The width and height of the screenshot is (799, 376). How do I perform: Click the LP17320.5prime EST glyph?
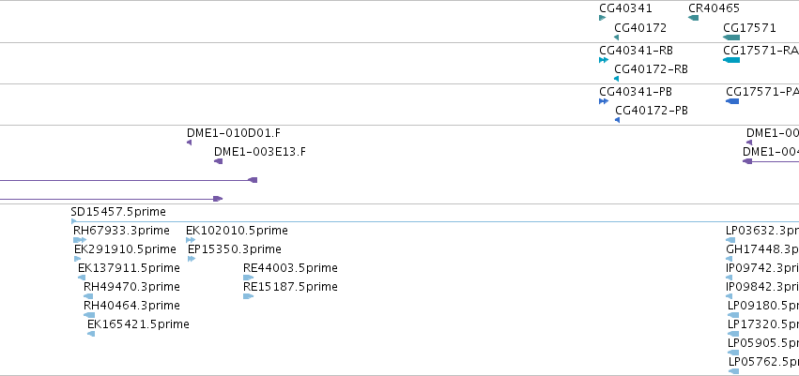732,334
